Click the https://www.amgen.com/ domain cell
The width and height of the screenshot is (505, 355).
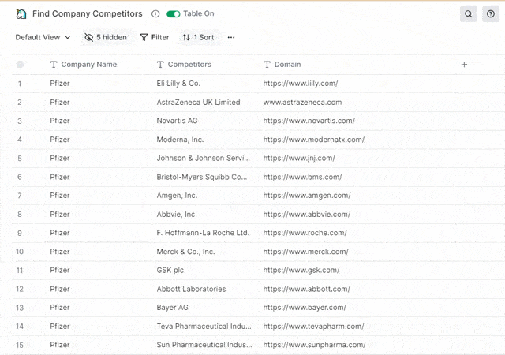pos(307,196)
